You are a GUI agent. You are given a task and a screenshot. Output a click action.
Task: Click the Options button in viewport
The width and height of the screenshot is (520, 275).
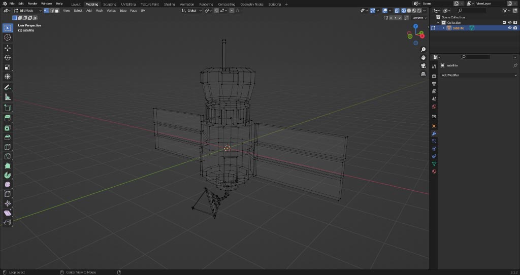pyautogui.click(x=418, y=18)
